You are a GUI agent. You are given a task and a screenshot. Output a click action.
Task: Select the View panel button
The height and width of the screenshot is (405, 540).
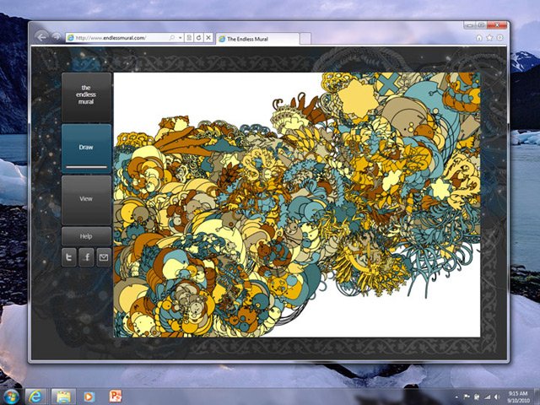[x=86, y=200]
